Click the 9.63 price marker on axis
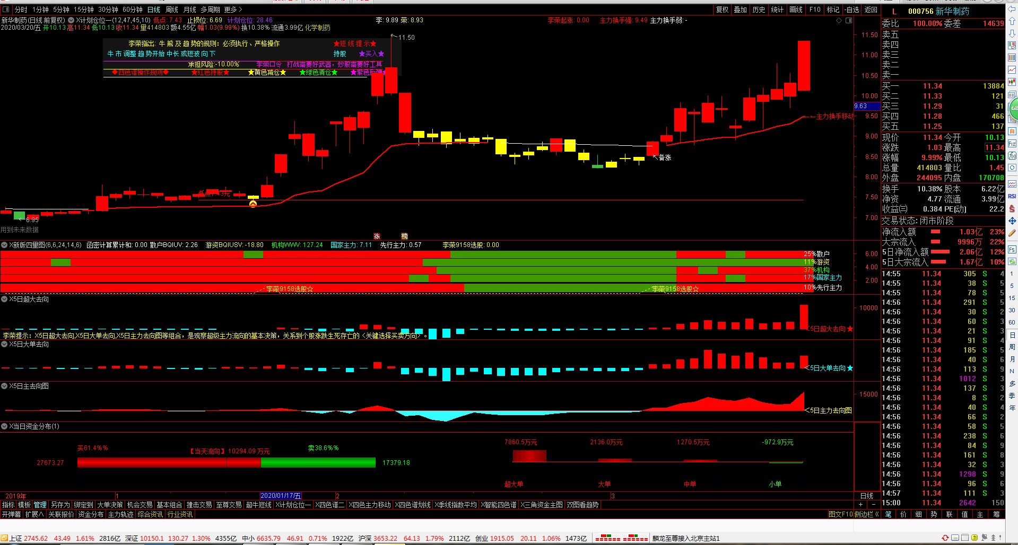 click(x=867, y=106)
